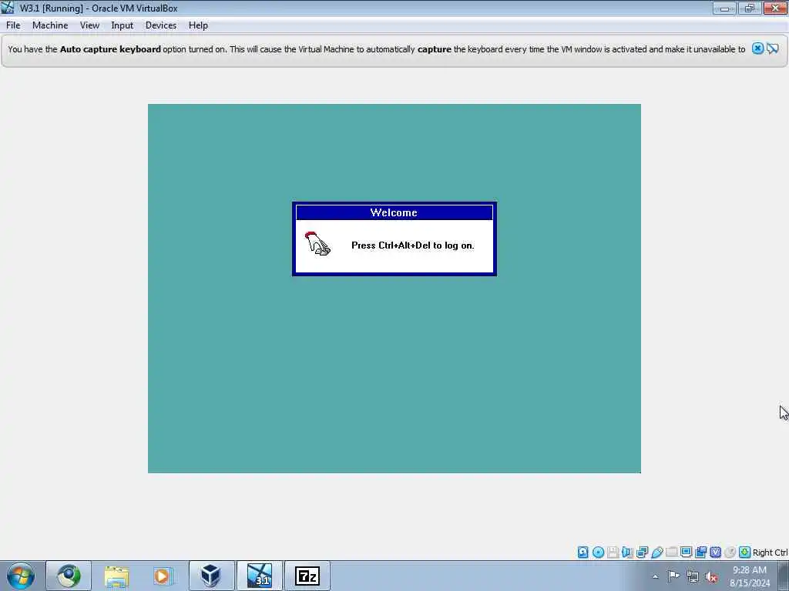Click the floppy disk indicator in the status bar
The height and width of the screenshot is (591, 789).
(x=613, y=553)
